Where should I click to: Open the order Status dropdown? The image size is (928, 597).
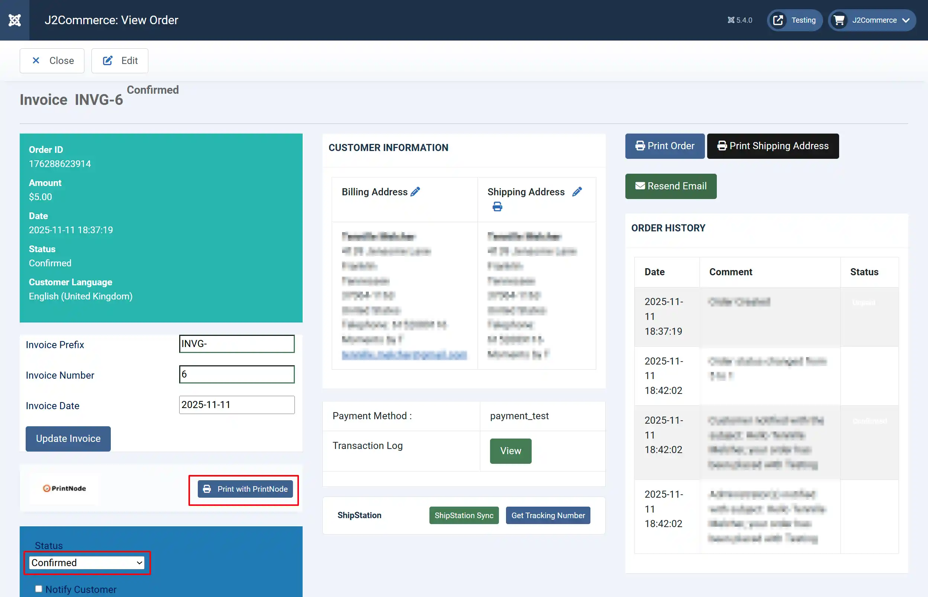(87, 562)
